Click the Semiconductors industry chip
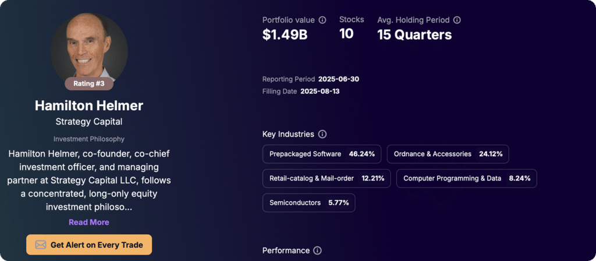Image resolution: width=596 pixels, height=261 pixels. [x=308, y=203]
